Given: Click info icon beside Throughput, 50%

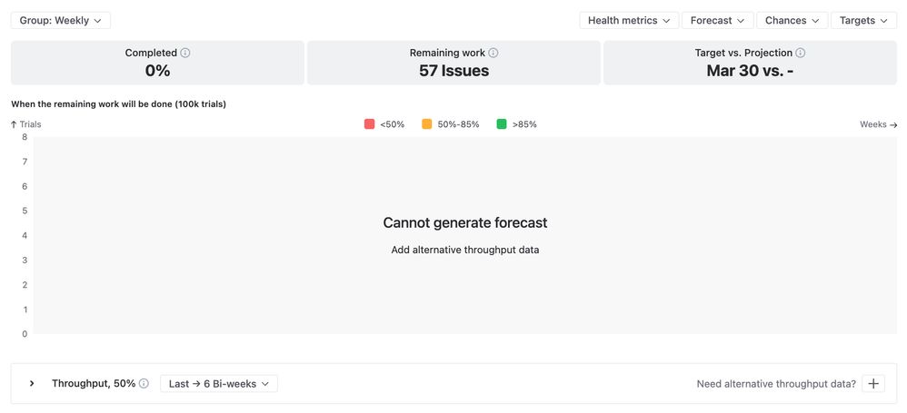Looking at the screenshot, I should (x=144, y=384).
